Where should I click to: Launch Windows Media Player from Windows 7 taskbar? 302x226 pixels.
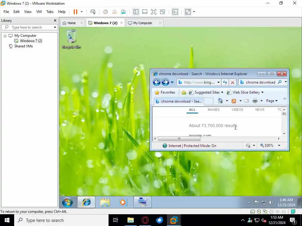(123, 202)
